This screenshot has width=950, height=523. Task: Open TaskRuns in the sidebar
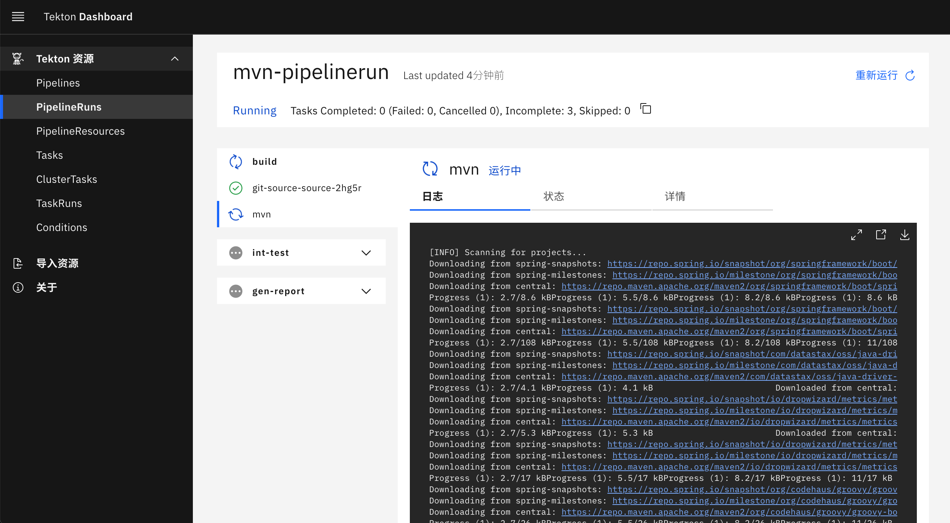[x=96, y=203]
